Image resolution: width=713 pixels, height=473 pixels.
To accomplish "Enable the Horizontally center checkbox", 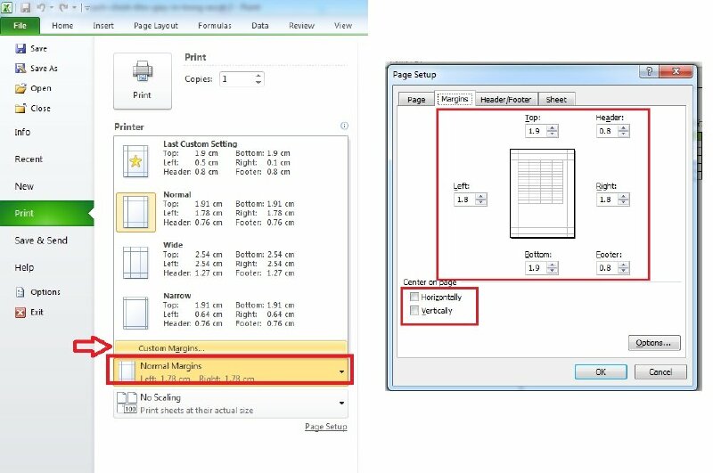I will [x=414, y=297].
